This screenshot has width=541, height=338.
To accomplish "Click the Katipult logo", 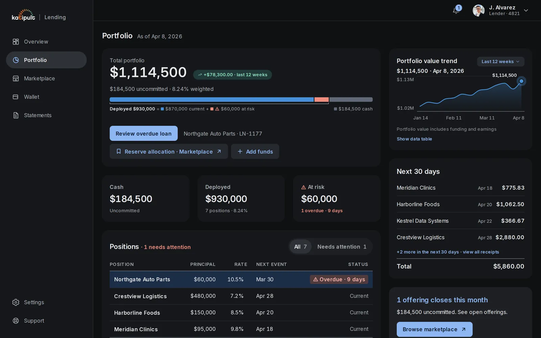I will [23, 15].
